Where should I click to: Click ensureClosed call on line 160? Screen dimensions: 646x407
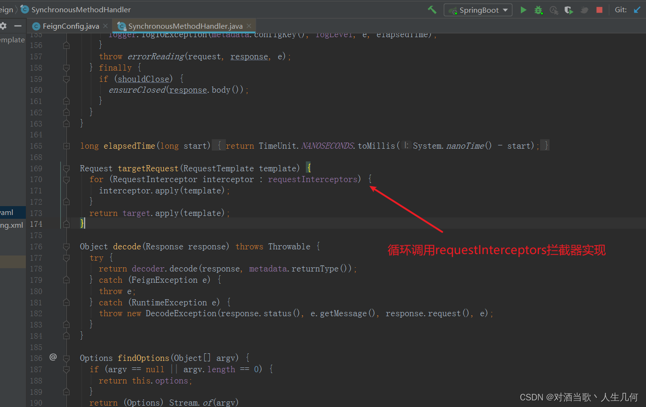click(136, 90)
